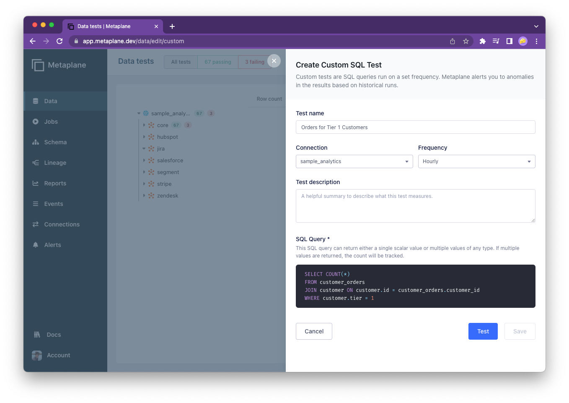Open the Schema page icon
The height and width of the screenshot is (403, 569).
[36, 142]
